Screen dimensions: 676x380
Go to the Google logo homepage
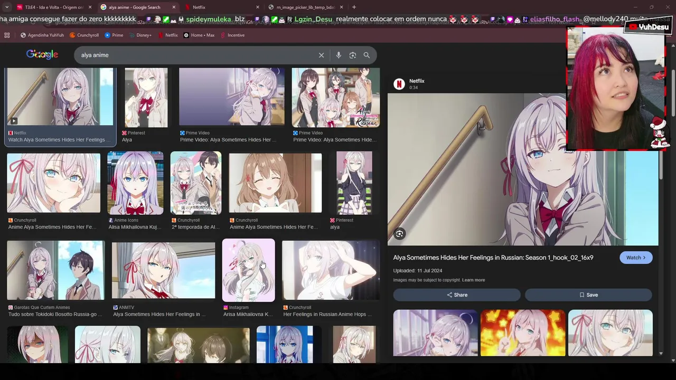[x=42, y=54]
